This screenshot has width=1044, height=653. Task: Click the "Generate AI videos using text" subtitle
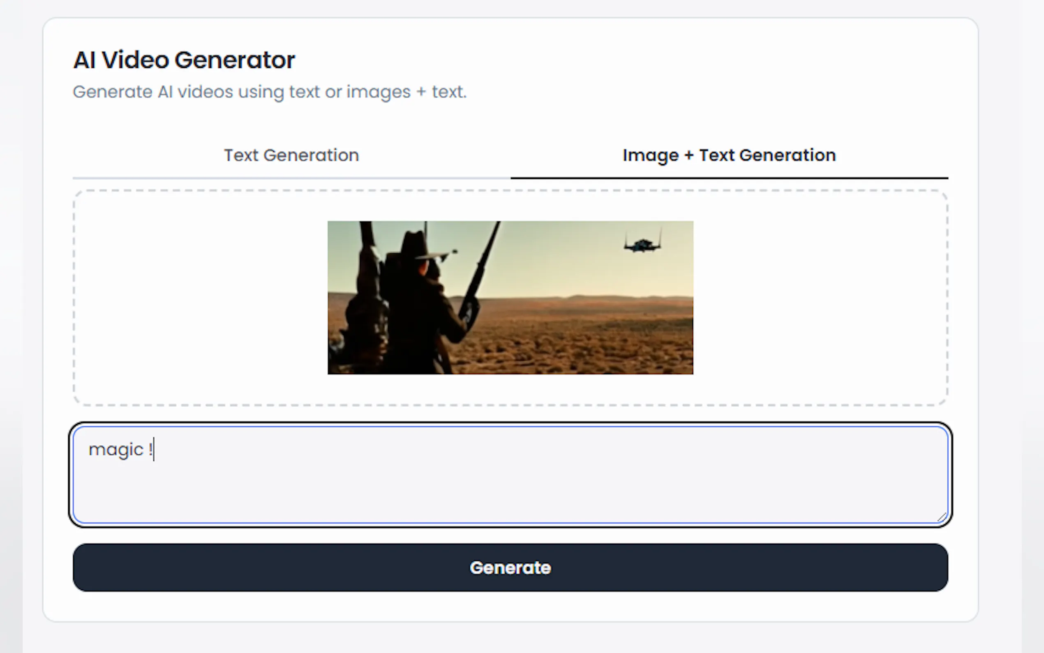(269, 92)
